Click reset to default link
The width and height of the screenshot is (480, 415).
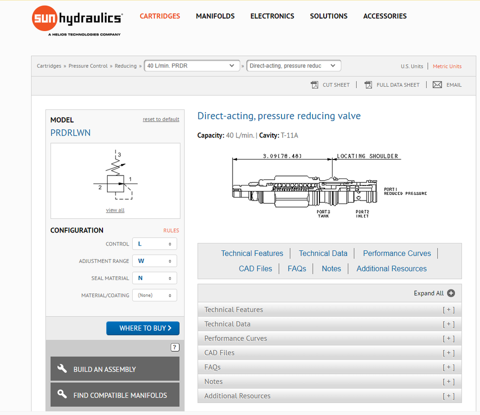[161, 119]
